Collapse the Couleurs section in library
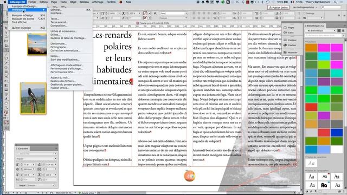The width and height of the screenshot is (347, 195). coord(306,42)
